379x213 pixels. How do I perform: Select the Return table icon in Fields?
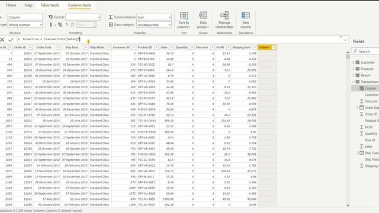coord(358,75)
